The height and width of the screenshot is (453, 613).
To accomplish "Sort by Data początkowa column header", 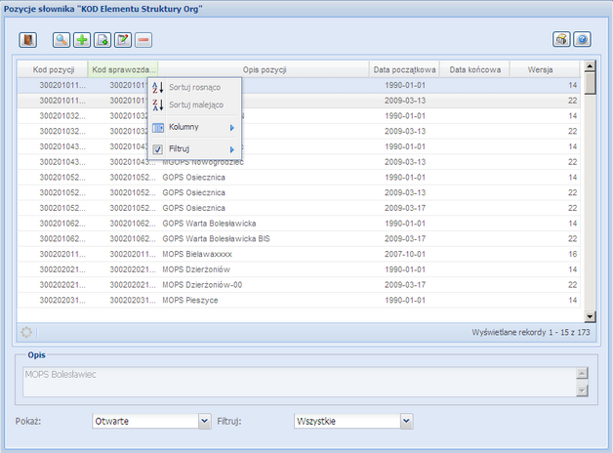I will pos(403,70).
